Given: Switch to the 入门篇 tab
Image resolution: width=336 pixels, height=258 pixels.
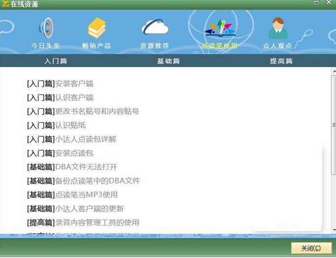Looking at the screenshot, I should point(56,61).
